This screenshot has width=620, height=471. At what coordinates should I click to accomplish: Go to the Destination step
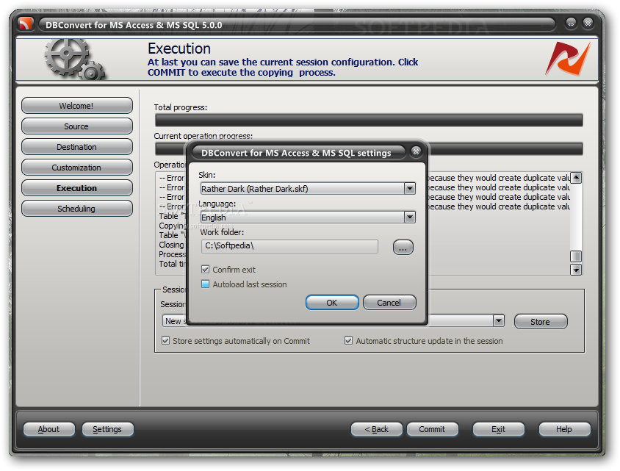click(76, 147)
